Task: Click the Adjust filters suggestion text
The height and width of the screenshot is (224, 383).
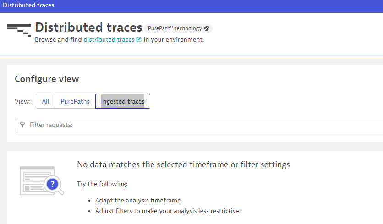Action: tap(167, 211)
